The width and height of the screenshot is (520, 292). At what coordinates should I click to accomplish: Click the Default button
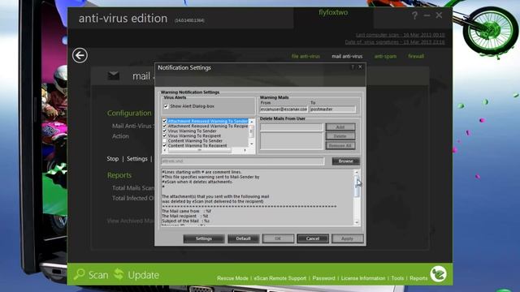tap(244, 238)
